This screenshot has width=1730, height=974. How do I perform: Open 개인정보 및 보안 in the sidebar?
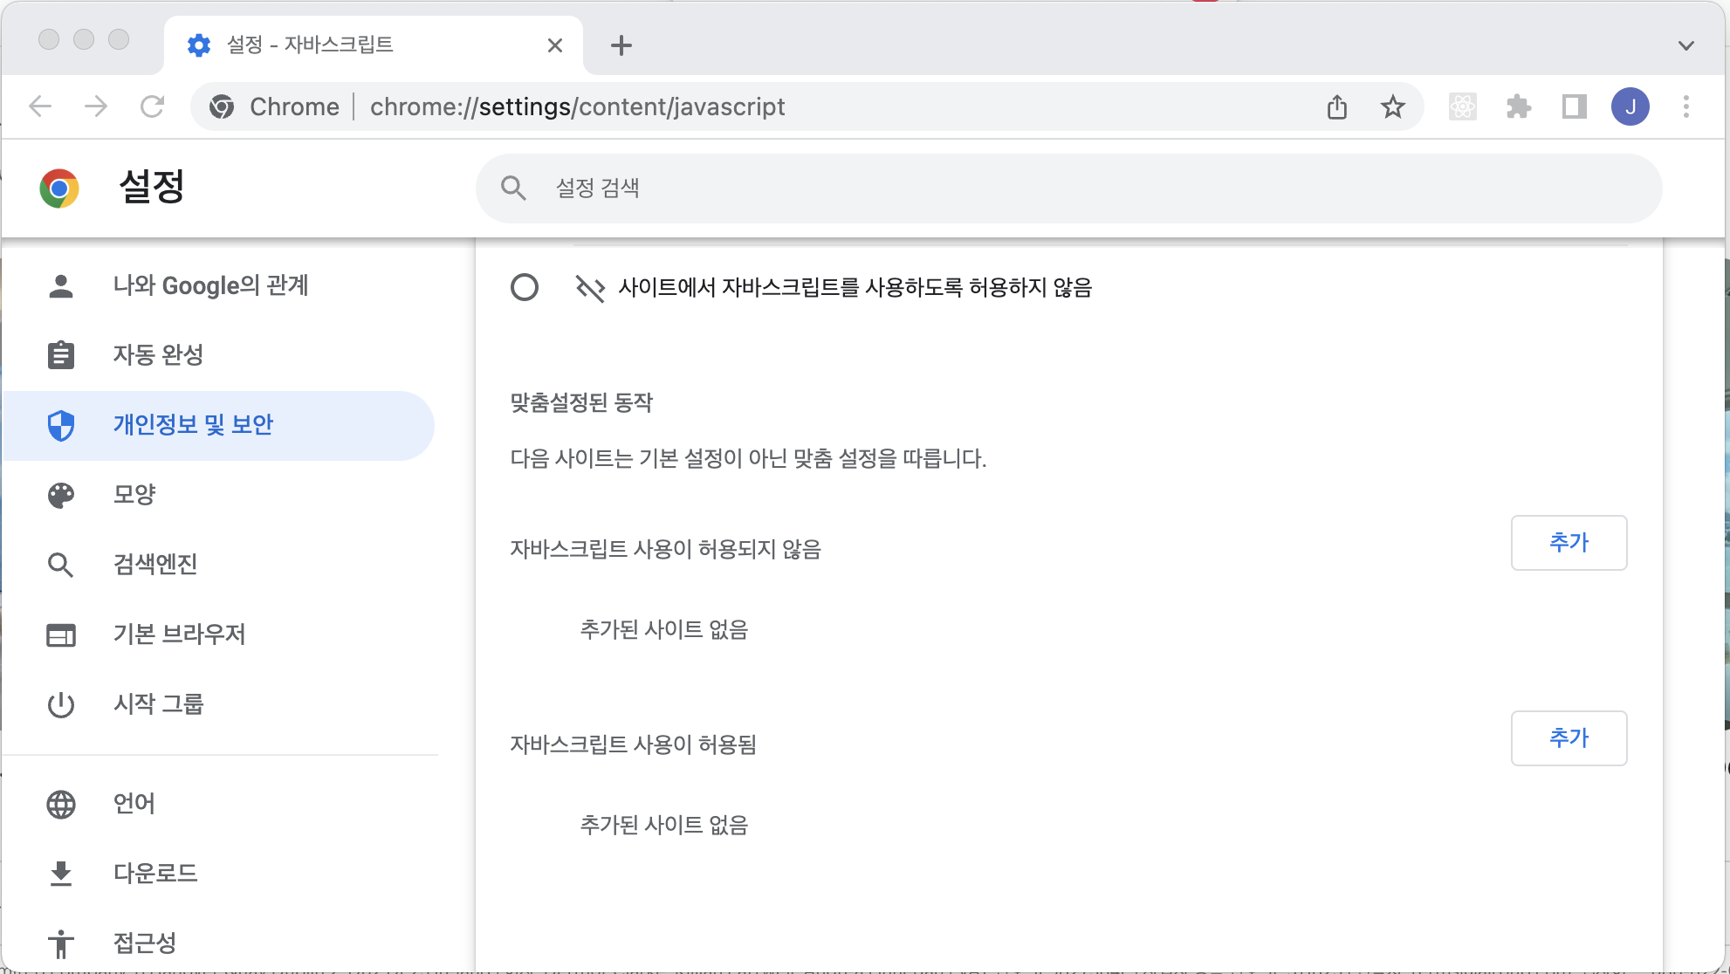[x=193, y=425]
